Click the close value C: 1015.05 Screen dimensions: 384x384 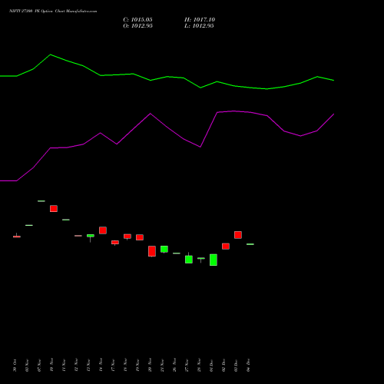[x=137, y=20]
